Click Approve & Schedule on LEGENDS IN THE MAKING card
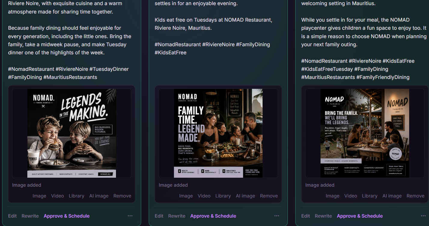The width and height of the screenshot is (429, 226). click(67, 216)
